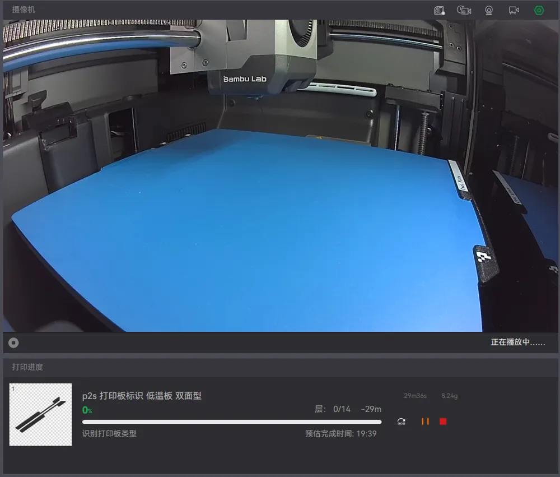Screen dimensions: 560x477
Task: Click the print model thumbnail
Action: point(40,414)
